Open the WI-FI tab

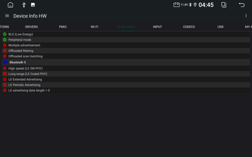(94, 27)
